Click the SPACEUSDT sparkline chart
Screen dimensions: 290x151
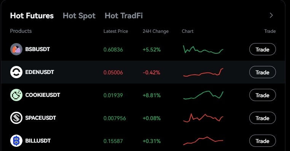point(203,118)
